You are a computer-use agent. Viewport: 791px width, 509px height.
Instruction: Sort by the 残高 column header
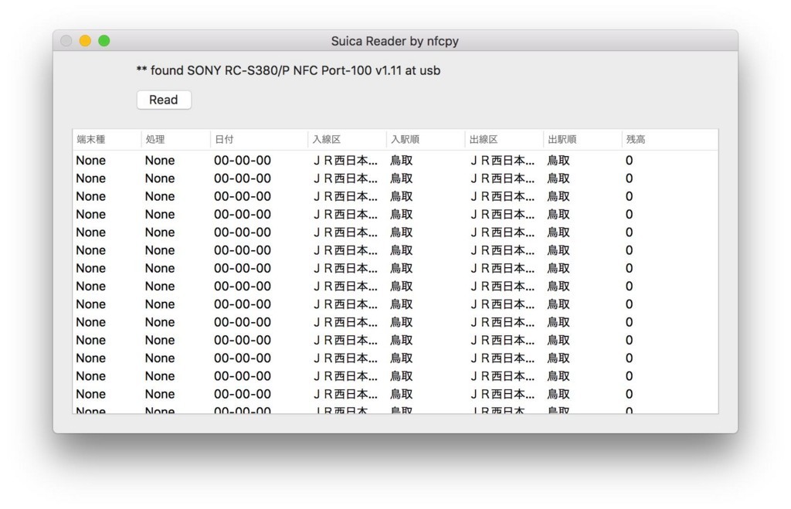point(670,139)
